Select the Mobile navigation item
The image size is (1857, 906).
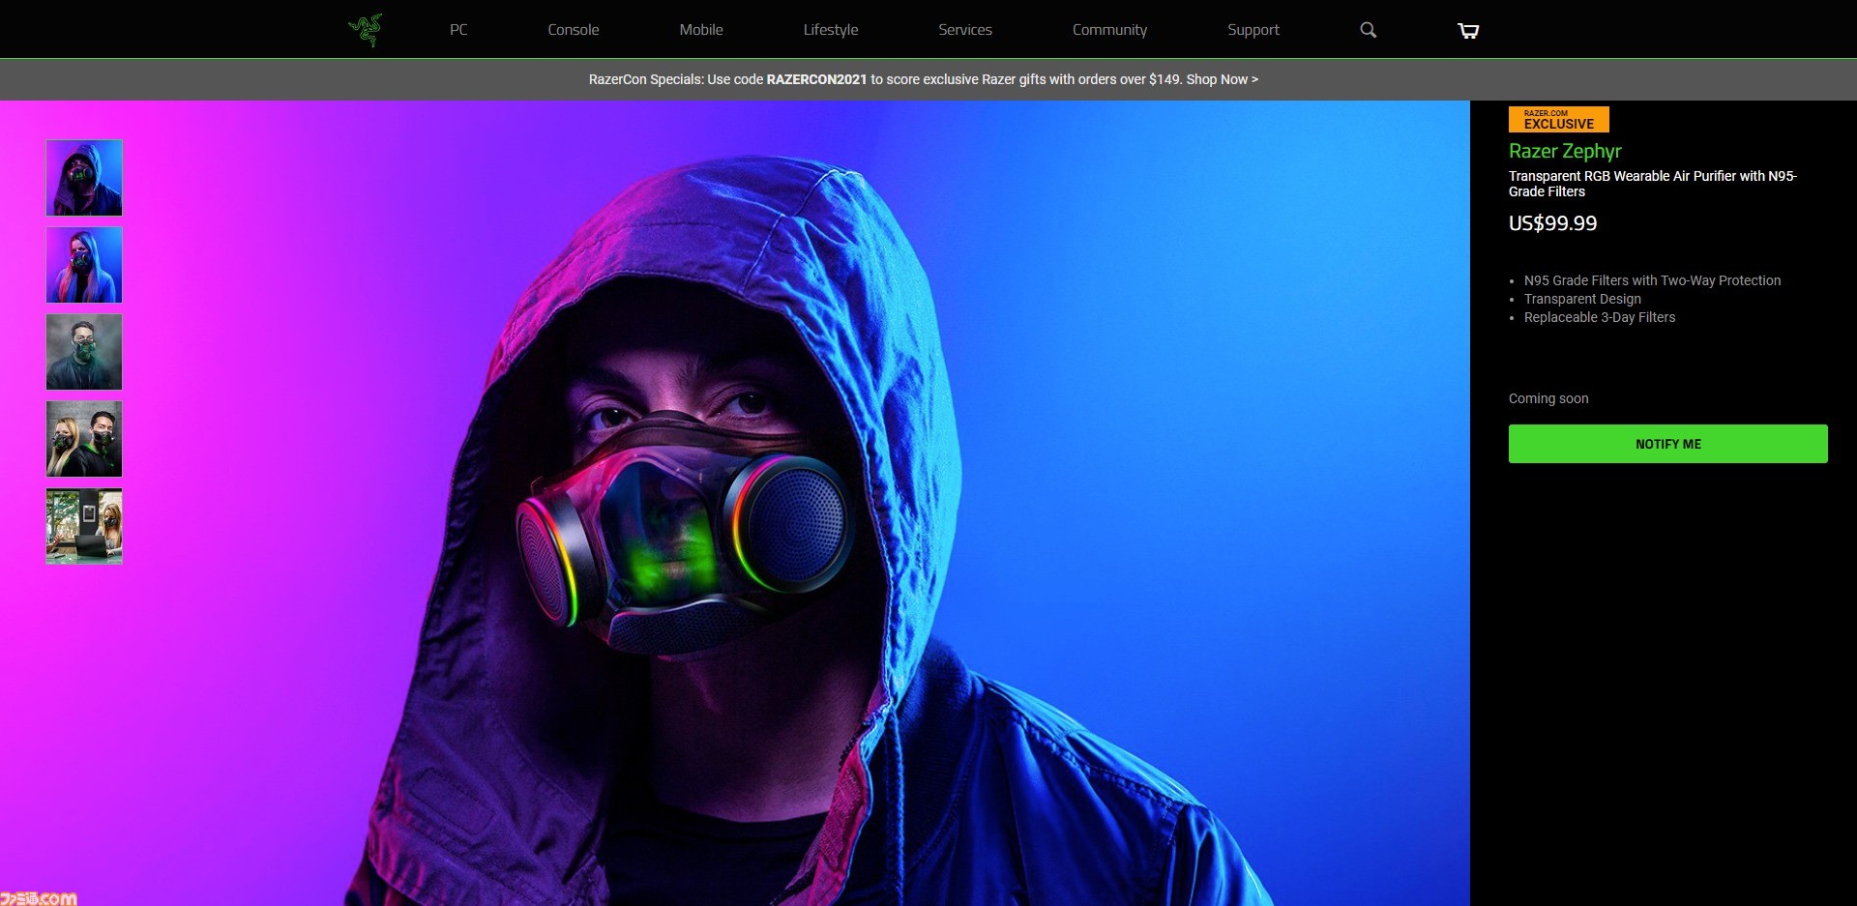tap(700, 30)
